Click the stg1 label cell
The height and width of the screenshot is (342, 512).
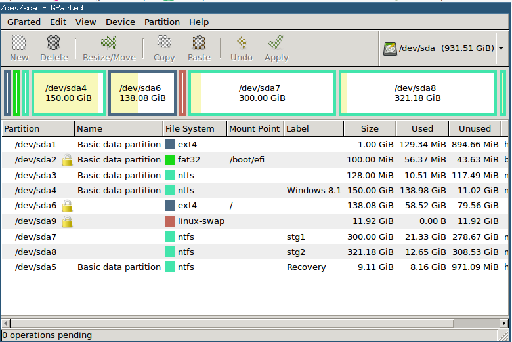[x=296, y=237]
